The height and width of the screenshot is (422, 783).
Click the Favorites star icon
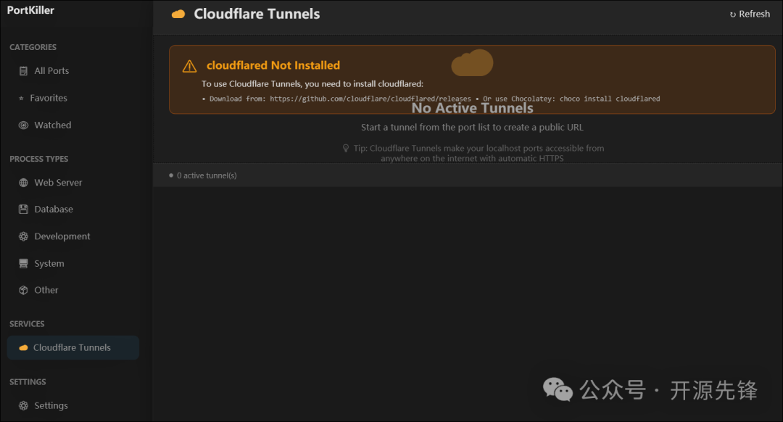tap(22, 97)
